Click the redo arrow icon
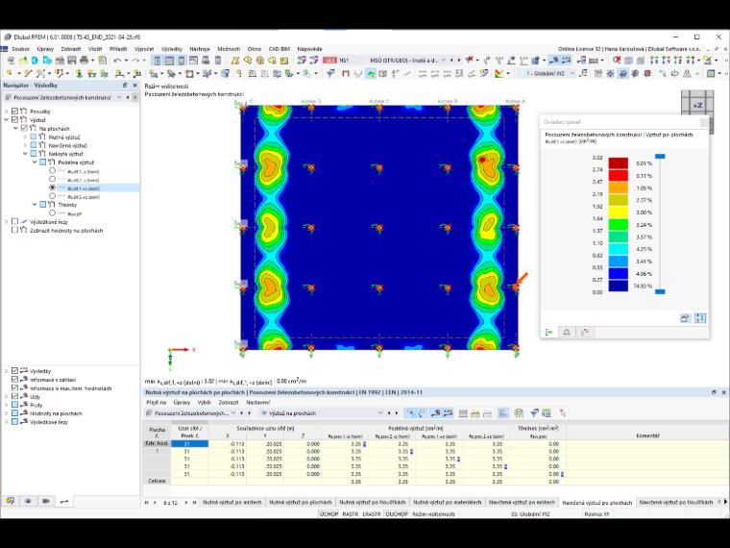730x548 pixels. click(x=135, y=61)
